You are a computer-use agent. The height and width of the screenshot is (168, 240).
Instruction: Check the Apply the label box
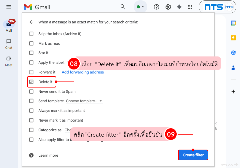point(31,62)
